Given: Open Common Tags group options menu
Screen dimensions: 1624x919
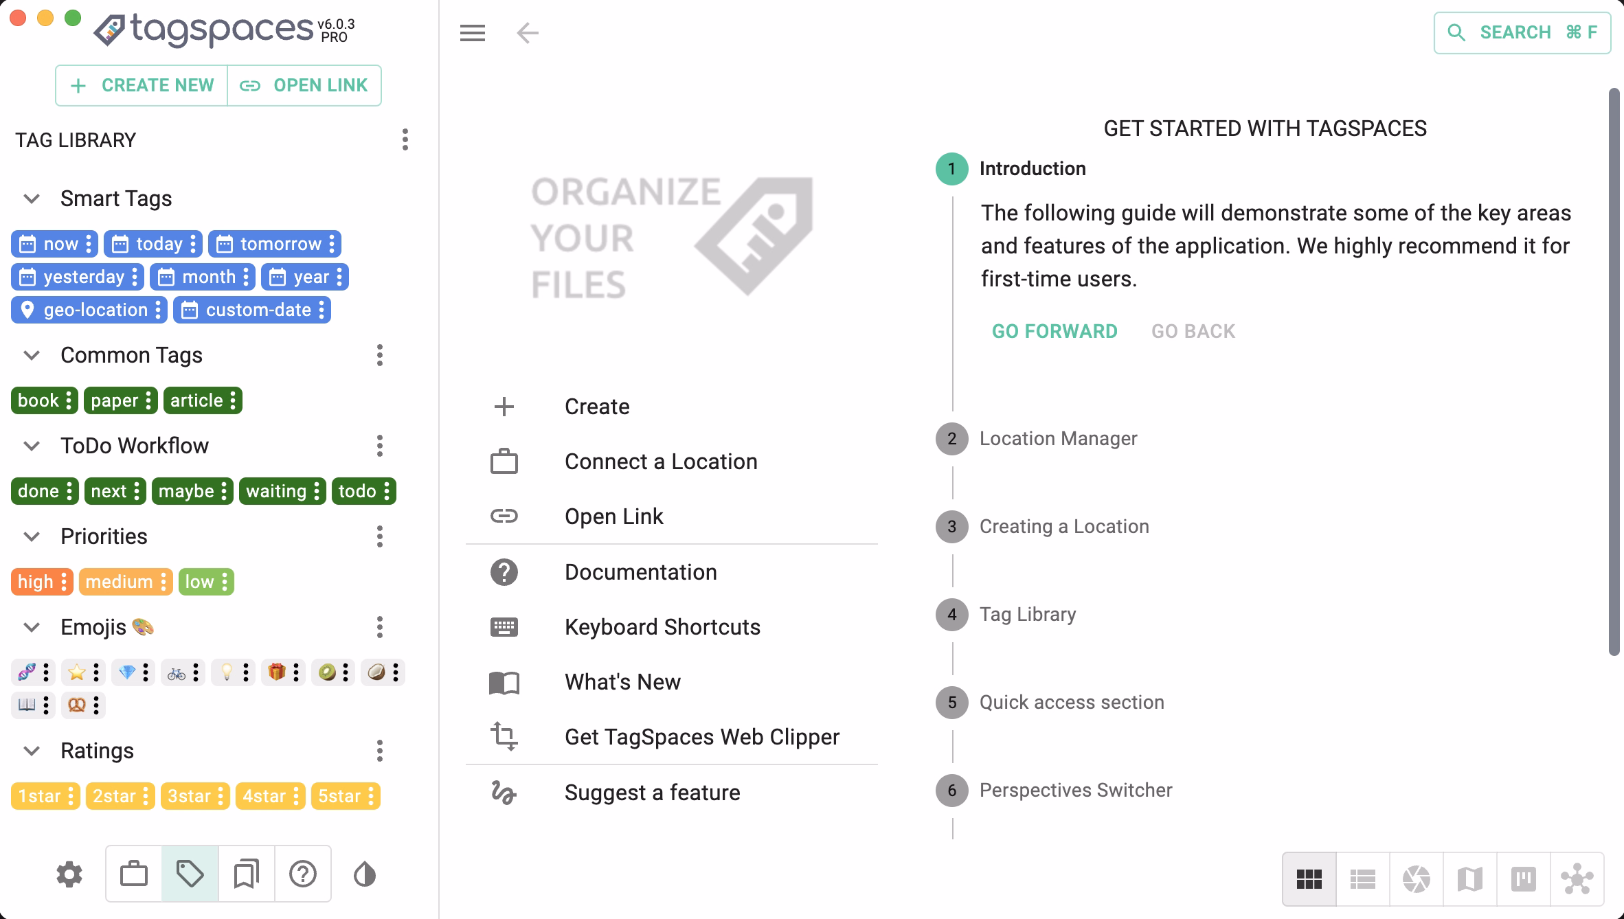Looking at the screenshot, I should [x=380, y=355].
